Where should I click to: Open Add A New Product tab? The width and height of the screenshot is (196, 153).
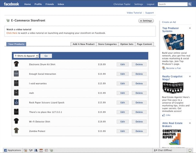click(x=83, y=44)
